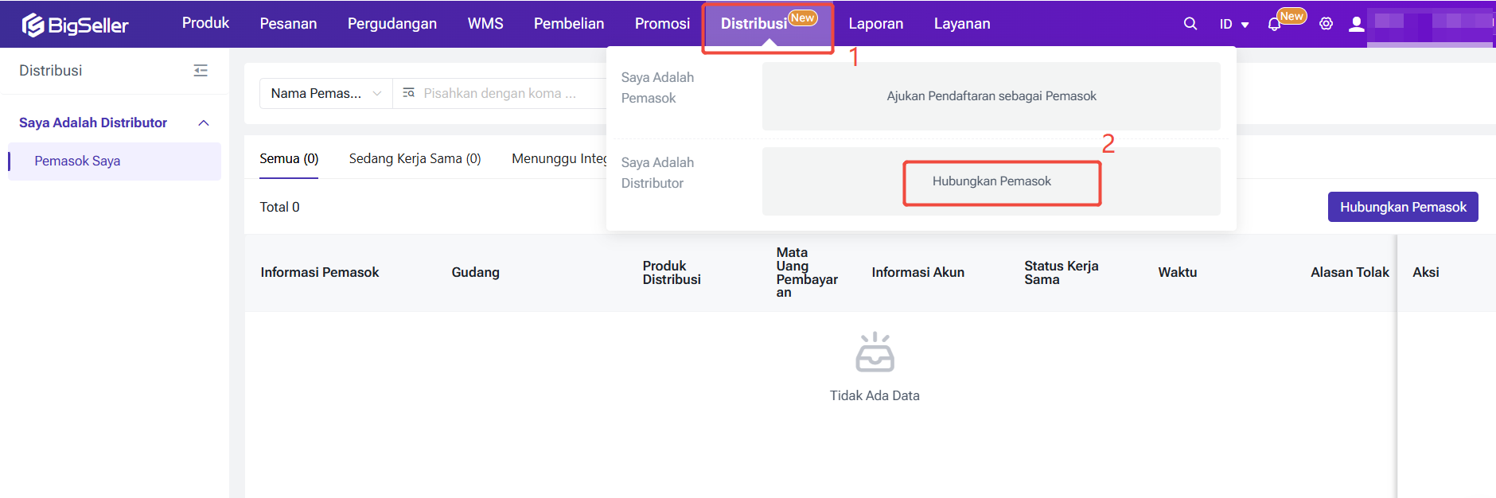Click the BigSeller logo
Viewport: 1496px width, 498px height.
[x=76, y=25]
